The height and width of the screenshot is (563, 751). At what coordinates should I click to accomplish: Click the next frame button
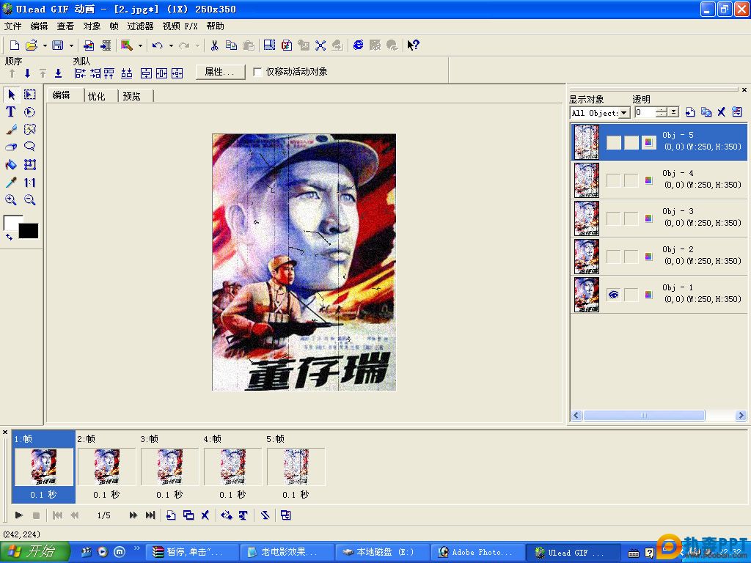click(133, 515)
